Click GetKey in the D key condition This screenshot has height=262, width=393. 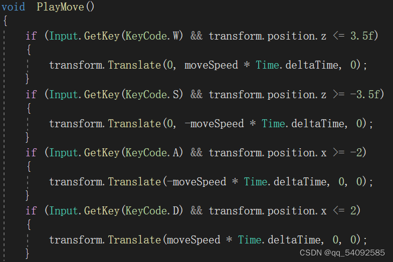point(102,210)
